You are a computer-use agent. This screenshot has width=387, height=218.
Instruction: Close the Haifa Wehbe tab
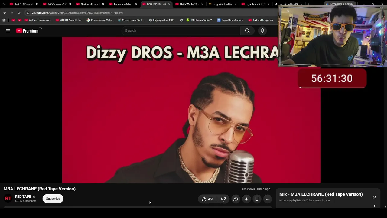point(202,4)
